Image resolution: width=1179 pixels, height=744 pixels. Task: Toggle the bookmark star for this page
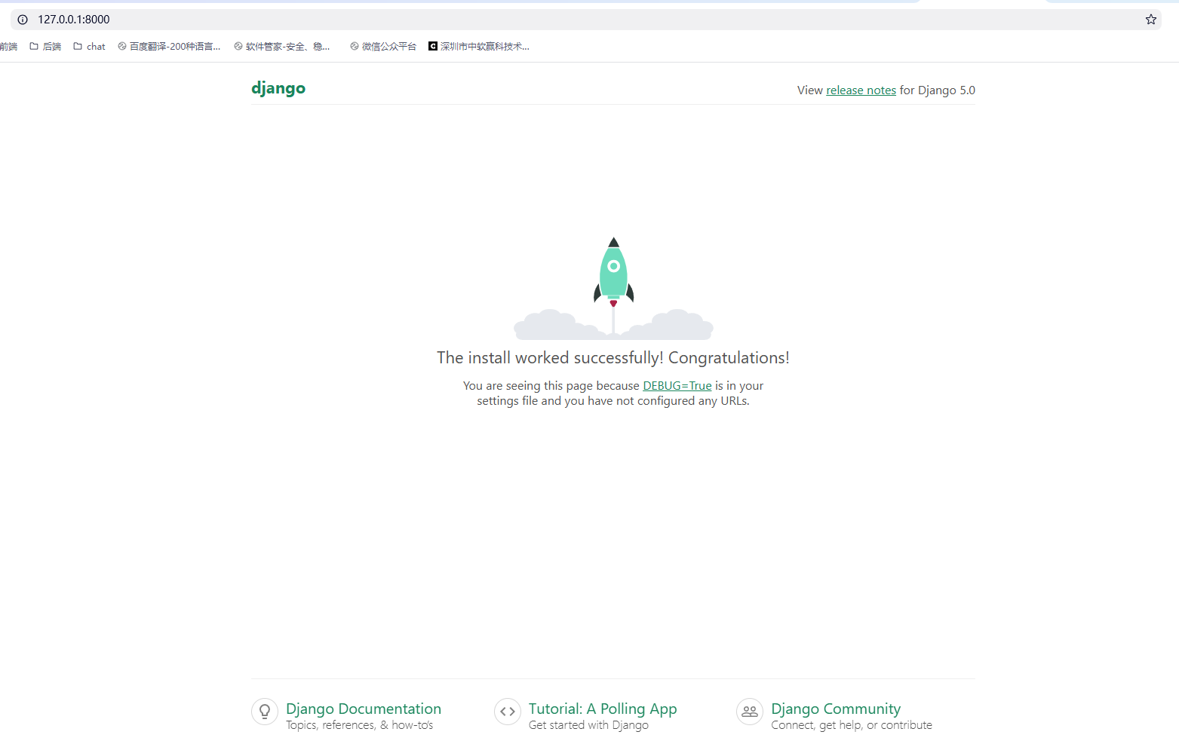1150,19
